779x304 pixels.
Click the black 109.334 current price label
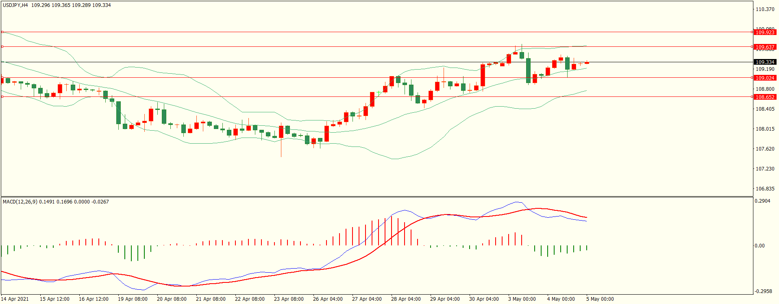pyautogui.click(x=764, y=62)
